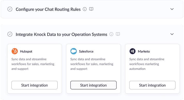Viewport: 184px width, 100px height.
Task: Click the Salesforce card description text
Action: (92, 64)
